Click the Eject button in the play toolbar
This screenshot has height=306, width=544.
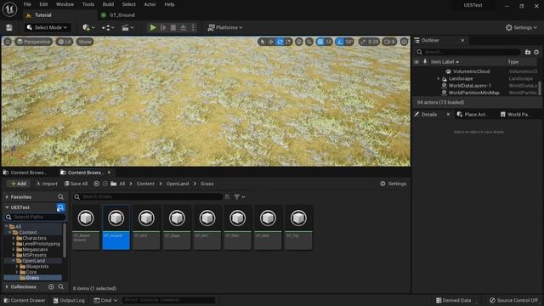click(184, 27)
